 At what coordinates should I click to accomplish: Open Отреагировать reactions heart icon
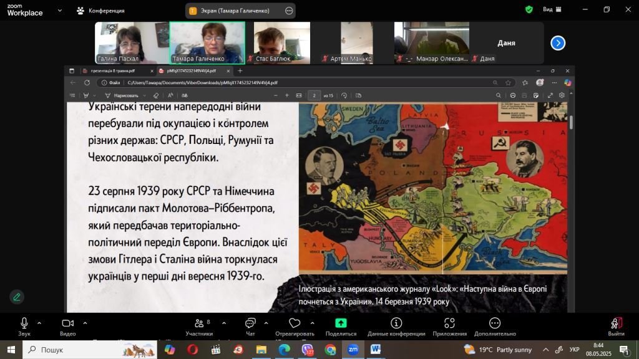[295, 327]
